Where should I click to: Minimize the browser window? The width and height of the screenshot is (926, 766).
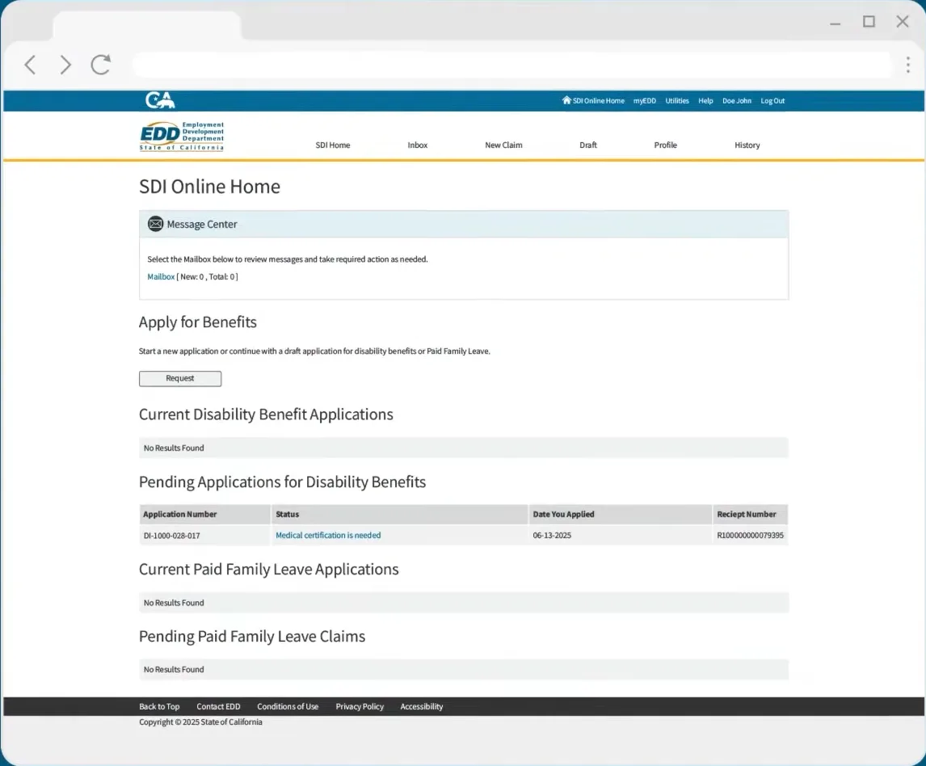coord(835,23)
